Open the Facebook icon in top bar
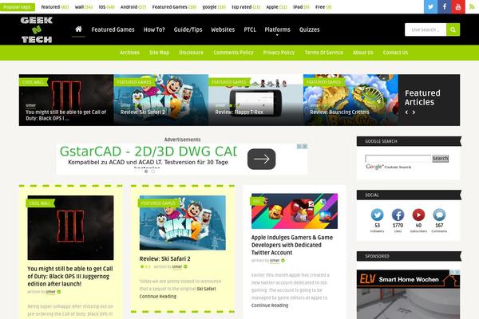Viewport: 479px width, 319px height. pyautogui.click(x=445, y=6)
